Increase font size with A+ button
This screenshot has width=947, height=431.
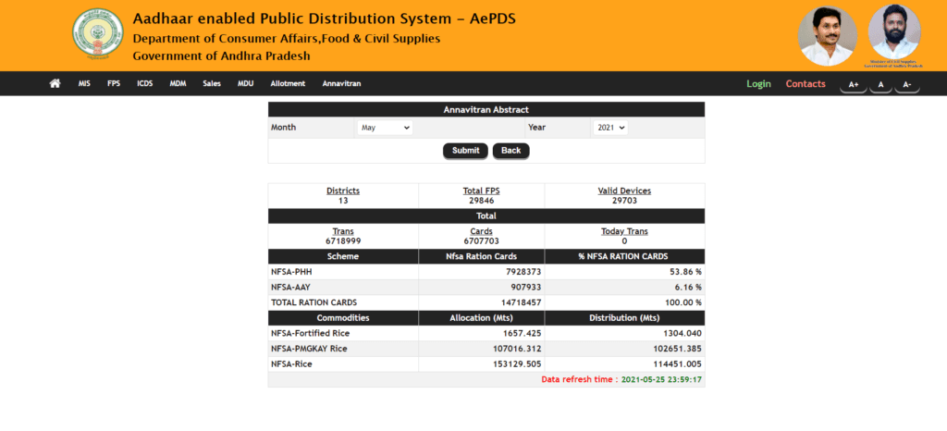click(x=854, y=85)
